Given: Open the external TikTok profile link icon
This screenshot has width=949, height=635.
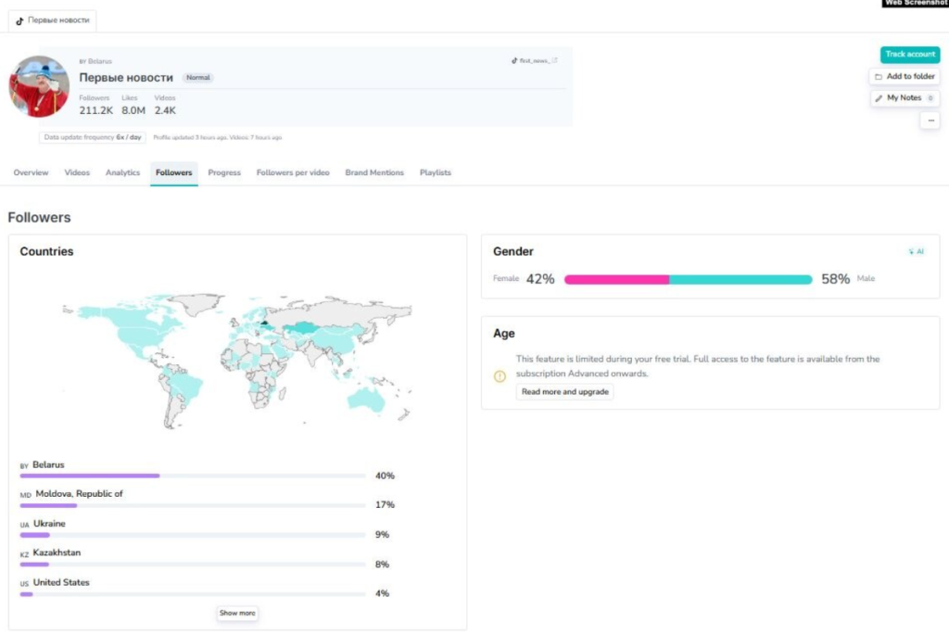Looking at the screenshot, I should [x=555, y=60].
